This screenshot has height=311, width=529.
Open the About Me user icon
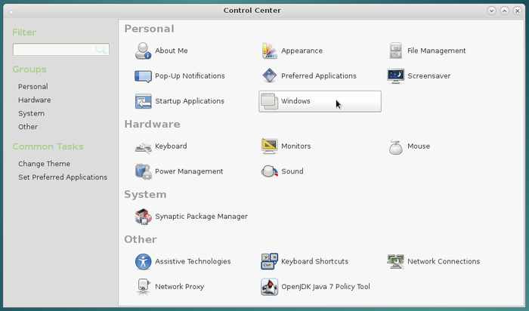click(x=143, y=51)
